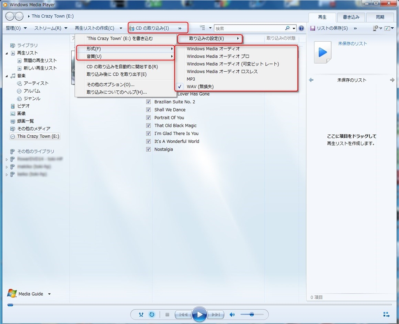Click inside the 検索 search field
Viewport: 399px width, 324px height.
[x=249, y=28]
